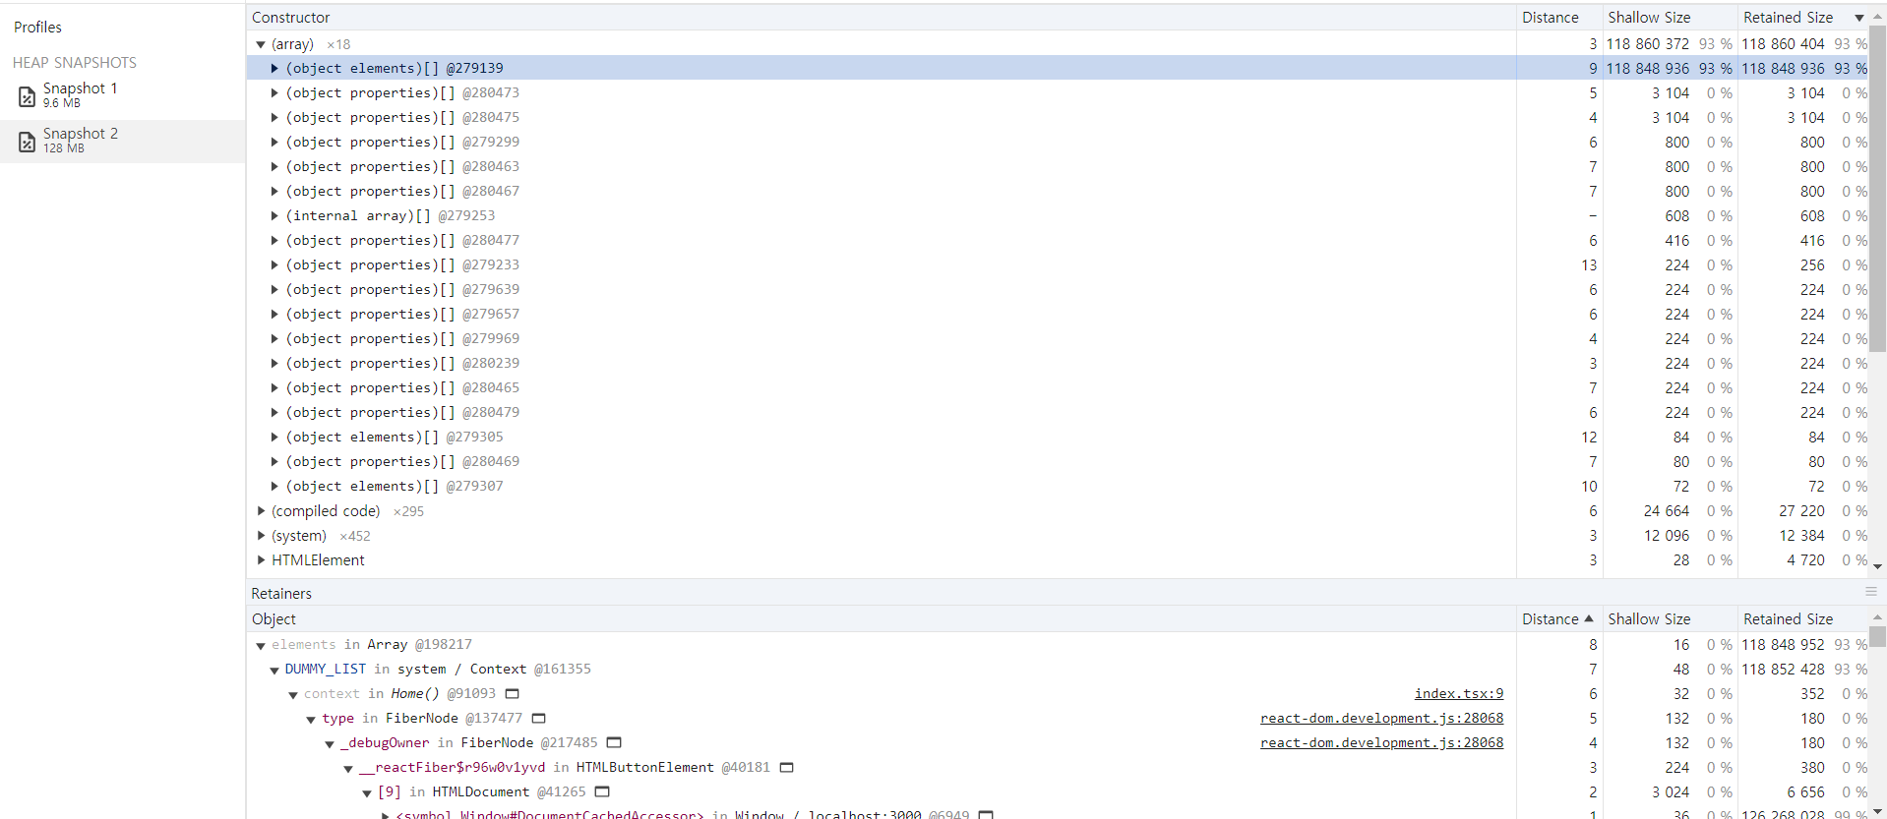Viewport: 1887px width, 819px height.
Task: Click scroll-down arrow of constructor table
Action: pos(1877,566)
